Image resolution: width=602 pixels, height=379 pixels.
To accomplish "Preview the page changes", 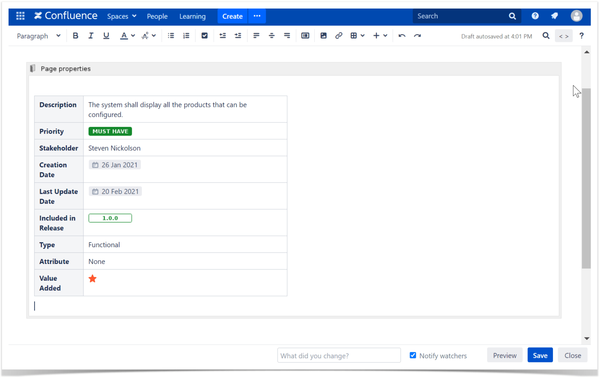I will click(x=504, y=355).
